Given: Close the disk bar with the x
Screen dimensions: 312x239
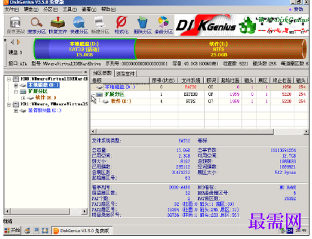Looking at the screenshot, I should coord(5,40).
